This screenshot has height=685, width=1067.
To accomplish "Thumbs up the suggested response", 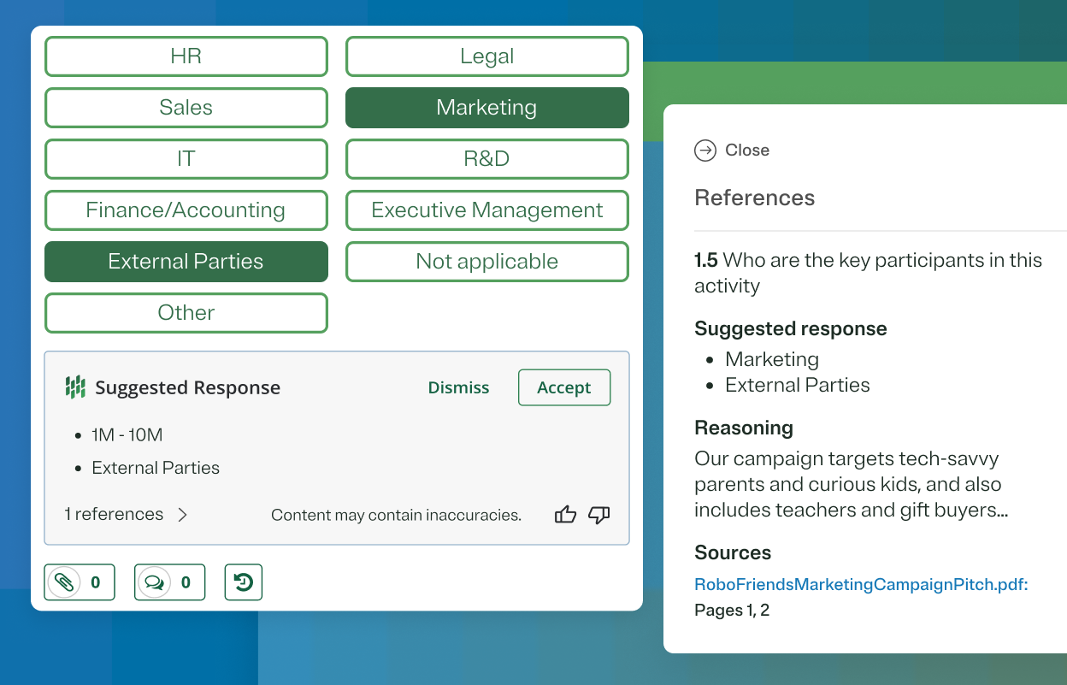I will coord(565,514).
